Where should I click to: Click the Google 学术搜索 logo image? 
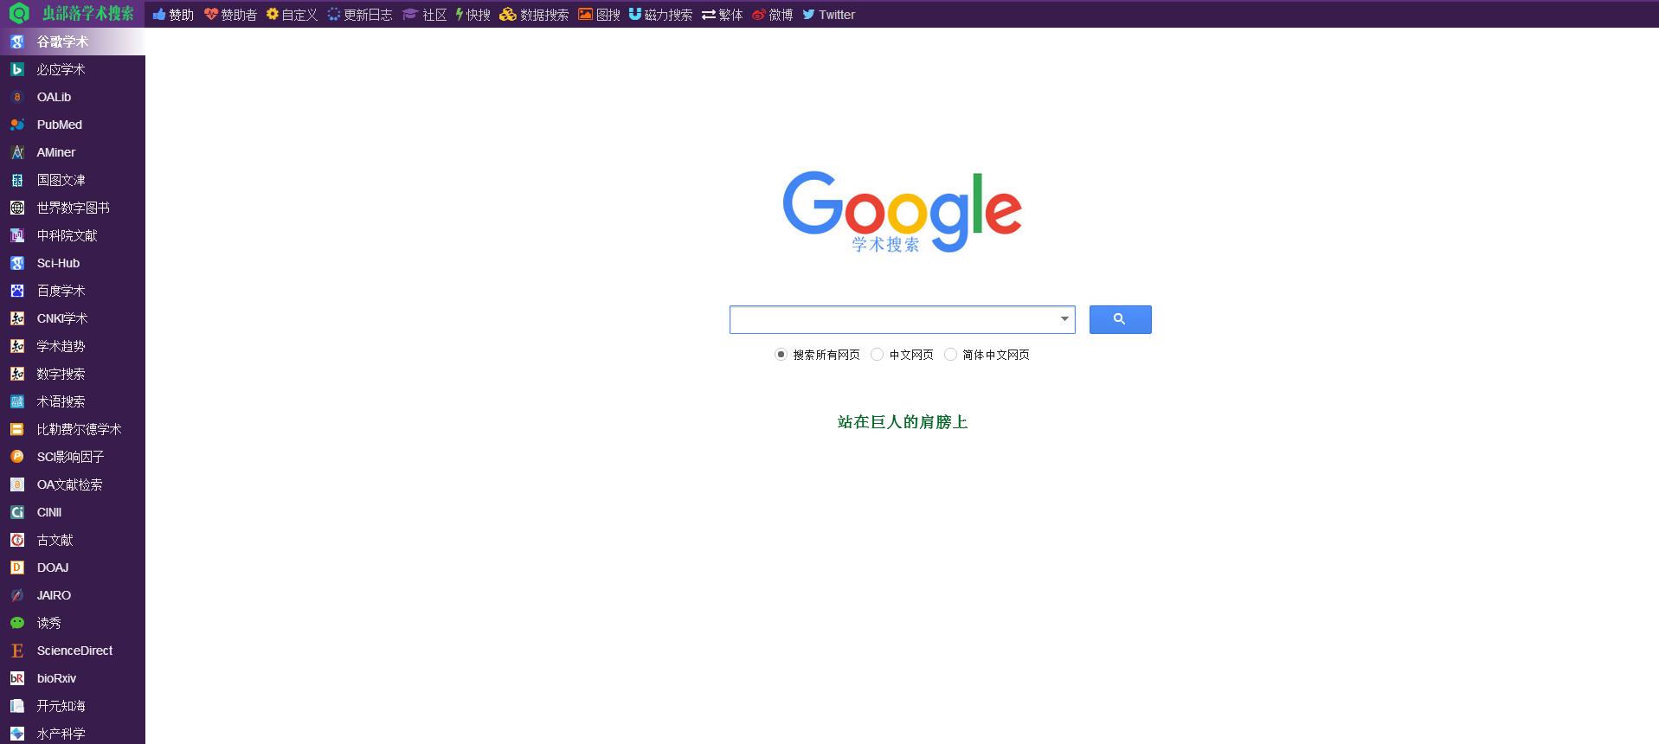902,212
